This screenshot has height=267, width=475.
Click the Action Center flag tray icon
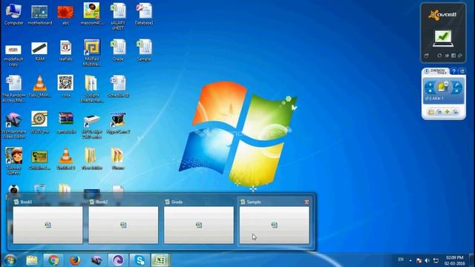point(419,260)
